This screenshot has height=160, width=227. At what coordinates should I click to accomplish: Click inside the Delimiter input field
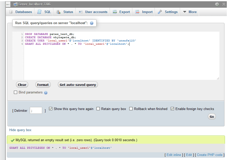pyautogui.click(x=36, y=111)
